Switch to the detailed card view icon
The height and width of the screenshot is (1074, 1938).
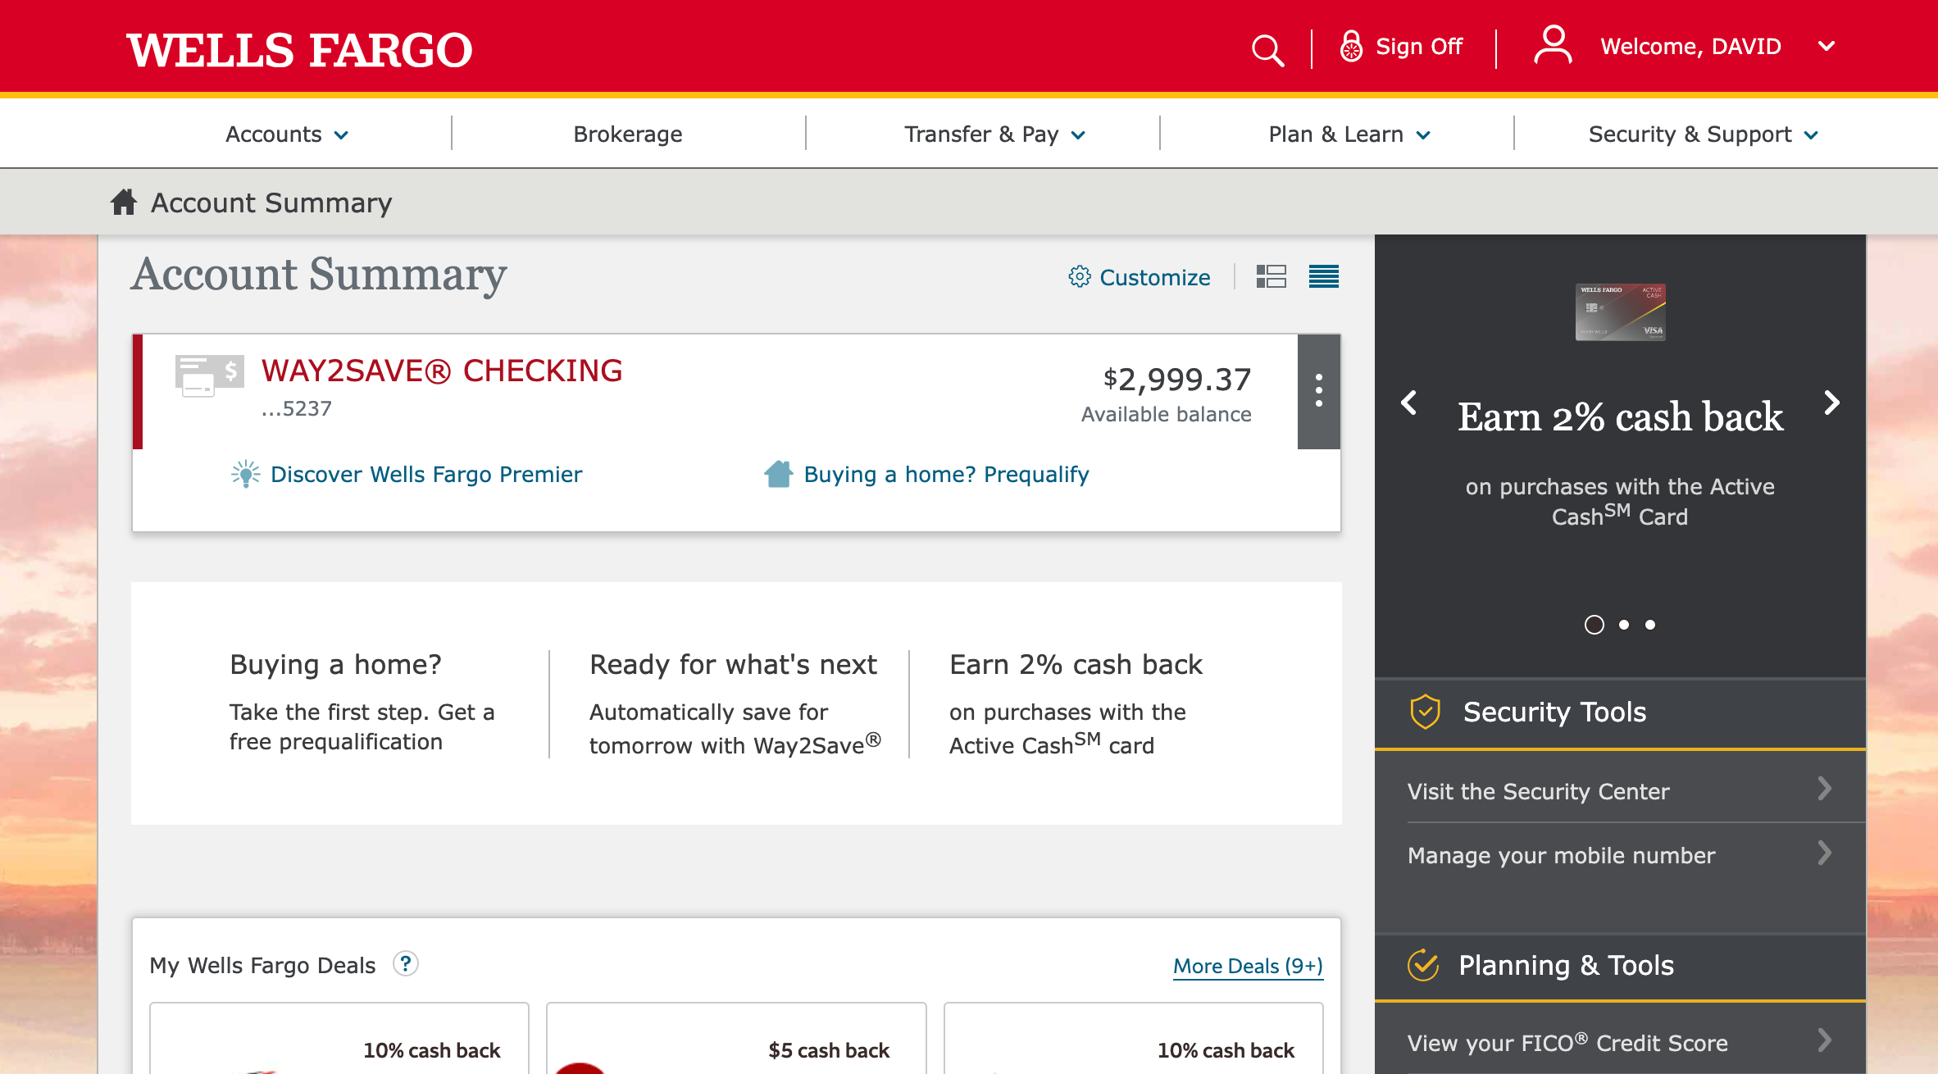coord(1271,276)
